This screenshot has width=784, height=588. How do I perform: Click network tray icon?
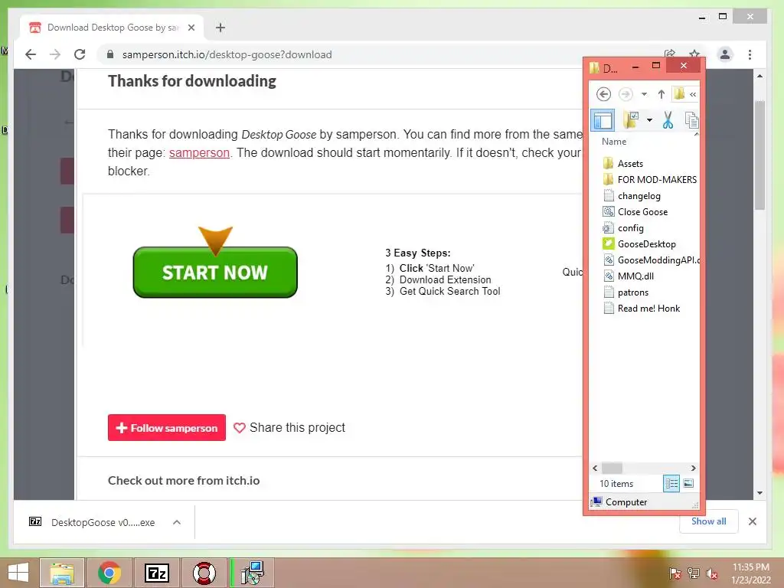pyautogui.click(x=694, y=573)
